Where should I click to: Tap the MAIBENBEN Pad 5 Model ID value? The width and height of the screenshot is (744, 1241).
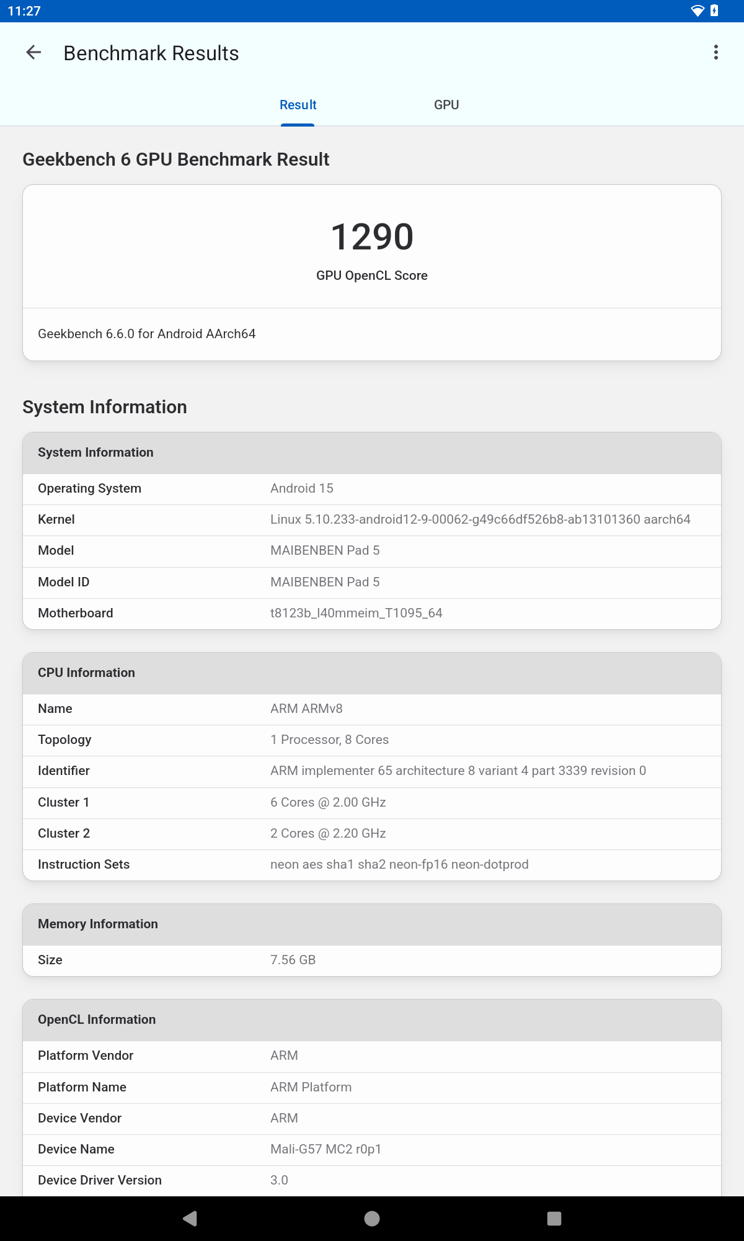pyautogui.click(x=325, y=582)
